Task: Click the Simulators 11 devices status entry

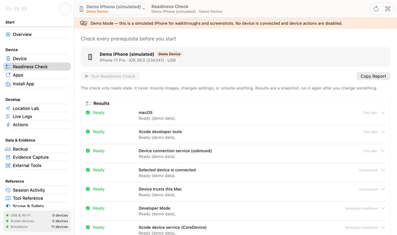Action: (37, 227)
